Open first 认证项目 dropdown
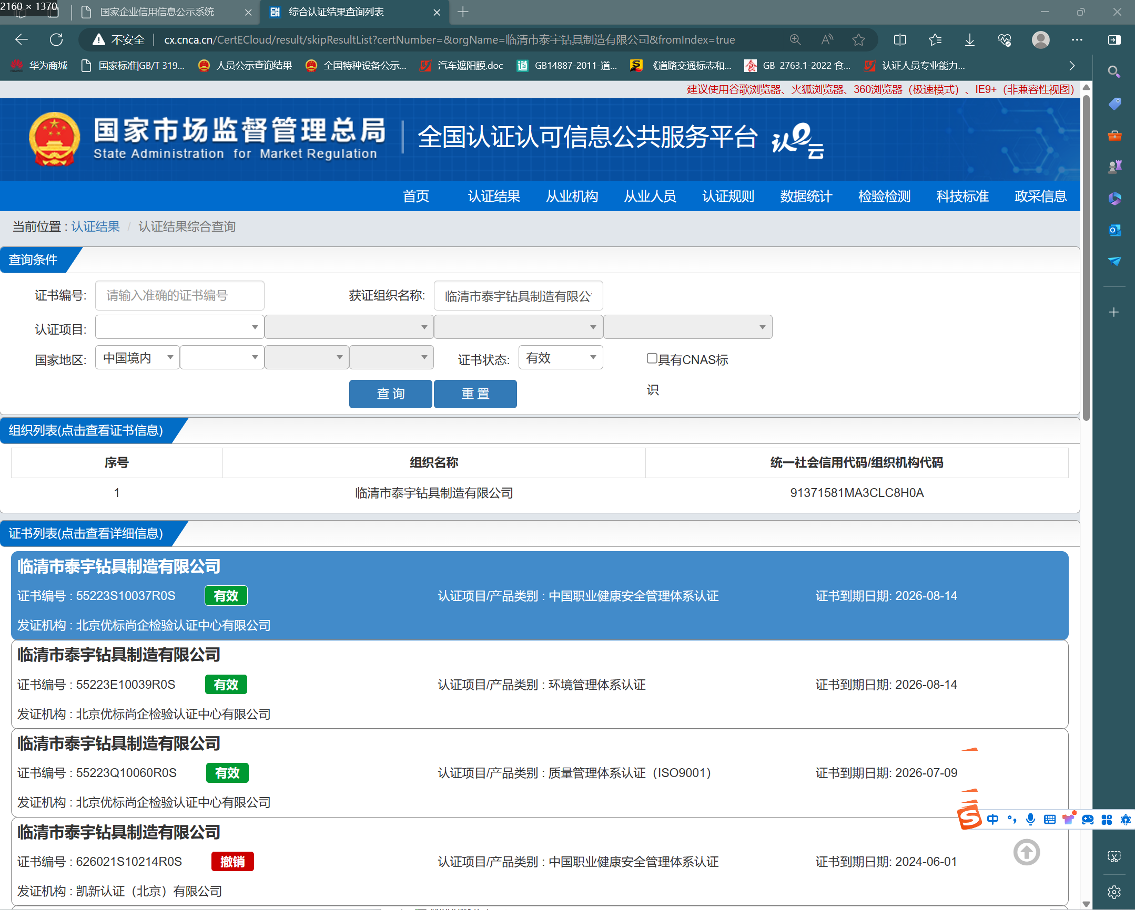Viewport: 1135px width, 910px height. click(179, 327)
